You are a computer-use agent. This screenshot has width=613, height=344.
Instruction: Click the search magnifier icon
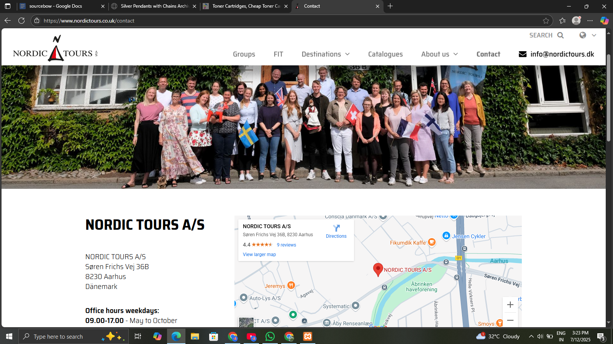561,35
